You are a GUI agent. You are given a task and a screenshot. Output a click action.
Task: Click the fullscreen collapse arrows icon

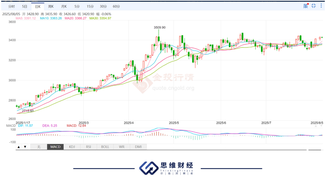(x=313, y=6)
